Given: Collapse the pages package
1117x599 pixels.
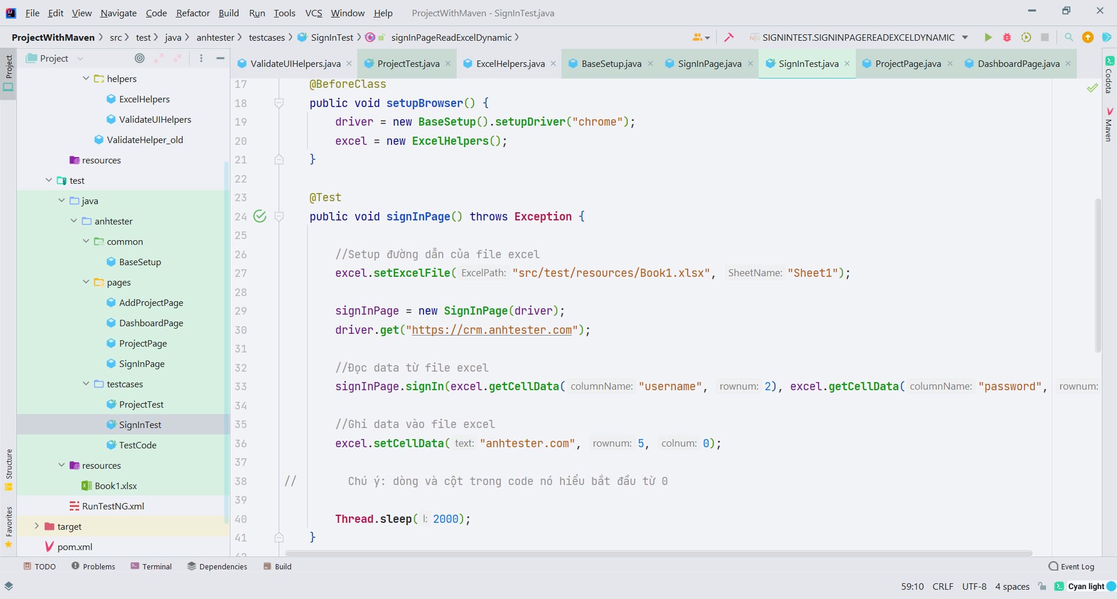Looking at the screenshot, I should click(x=86, y=281).
